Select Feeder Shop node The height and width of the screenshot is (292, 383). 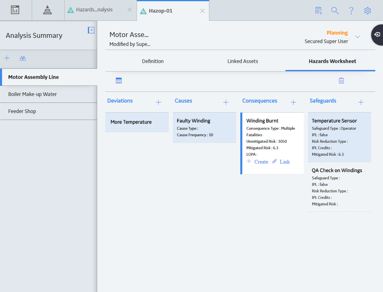(49, 111)
